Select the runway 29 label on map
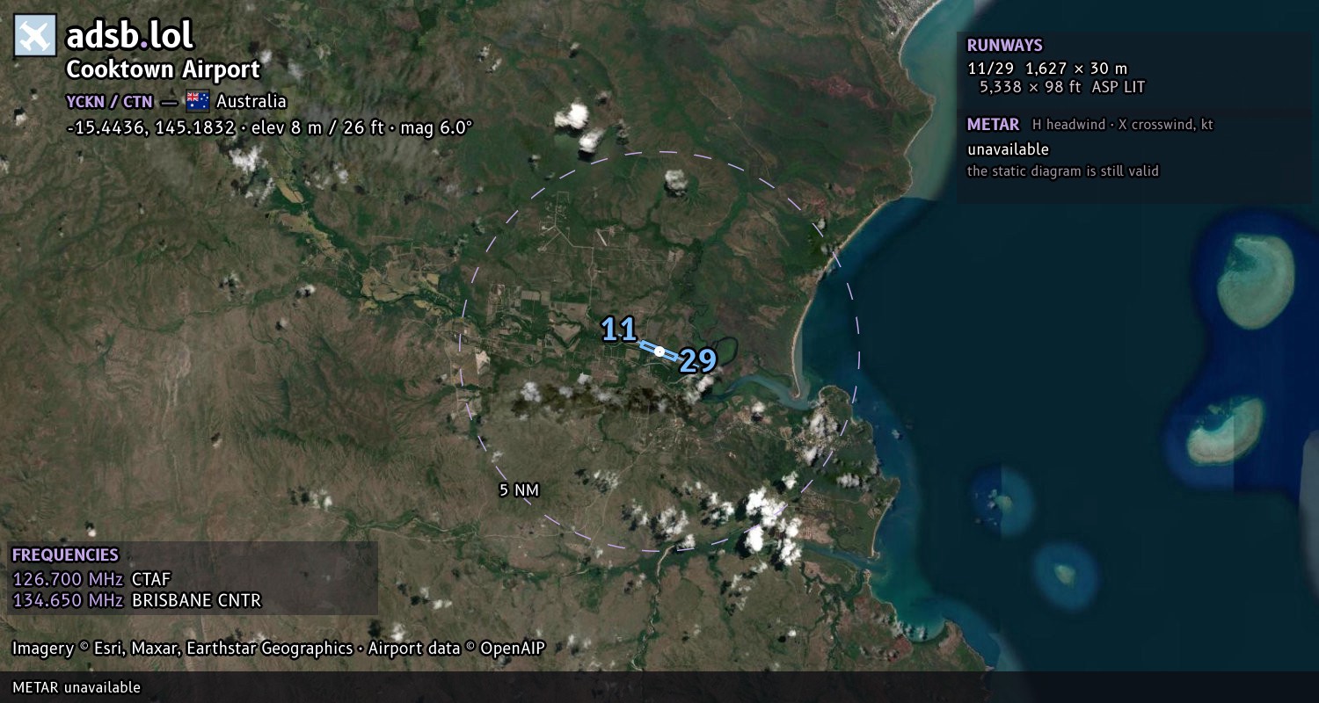 tap(698, 360)
